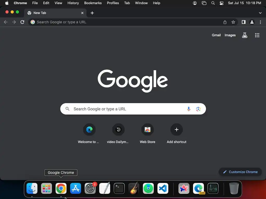Open Microsoft Edge Canary in the Dock
266x199 pixels.
[x=198, y=188]
